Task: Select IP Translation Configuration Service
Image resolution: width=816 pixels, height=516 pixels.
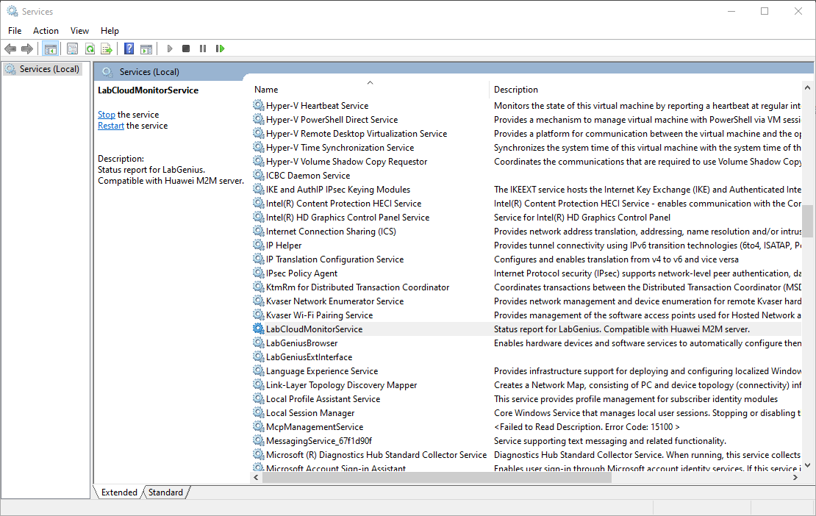Action: 334,259
